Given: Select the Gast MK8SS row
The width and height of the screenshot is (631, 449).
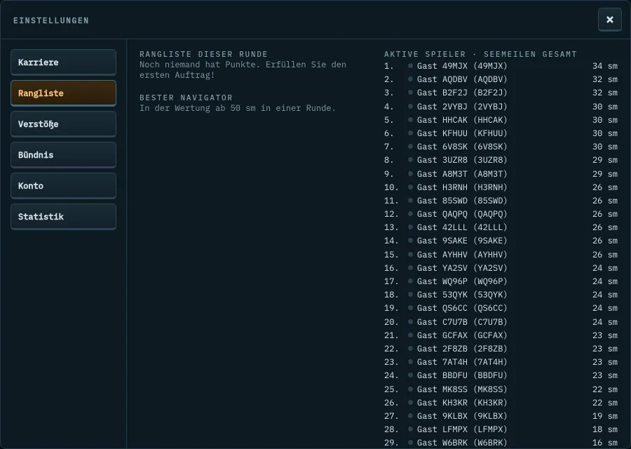Looking at the screenshot, I should pyautogui.click(x=501, y=389).
